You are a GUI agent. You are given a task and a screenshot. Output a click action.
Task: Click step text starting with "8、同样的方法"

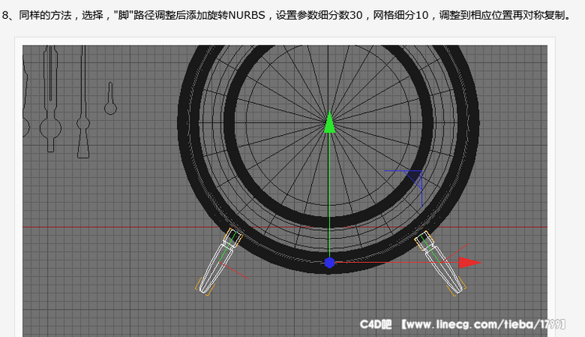click(x=286, y=16)
